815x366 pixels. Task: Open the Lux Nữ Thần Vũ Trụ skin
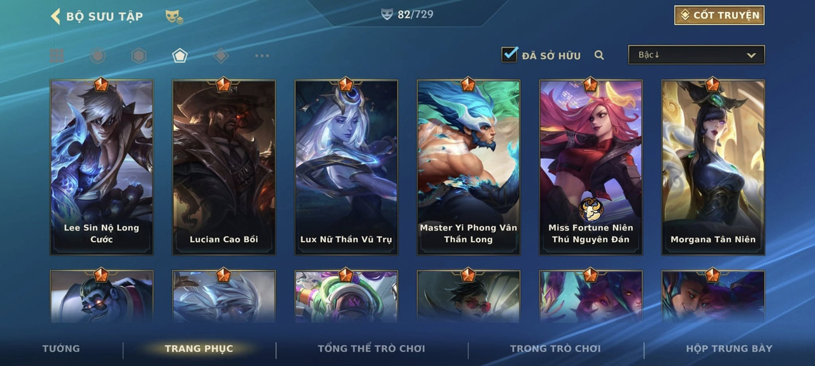coord(346,167)
